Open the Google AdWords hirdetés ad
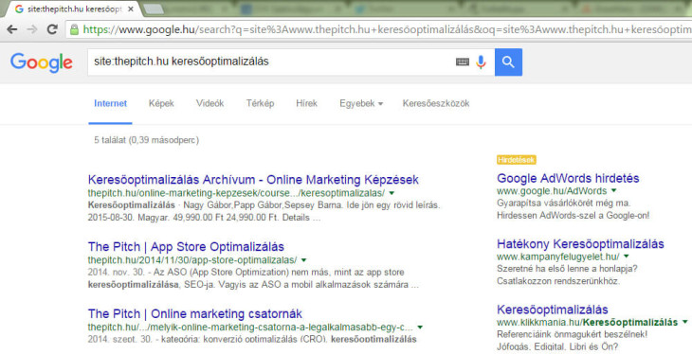The width and height of the screenshot is (692, 354). 568,179
